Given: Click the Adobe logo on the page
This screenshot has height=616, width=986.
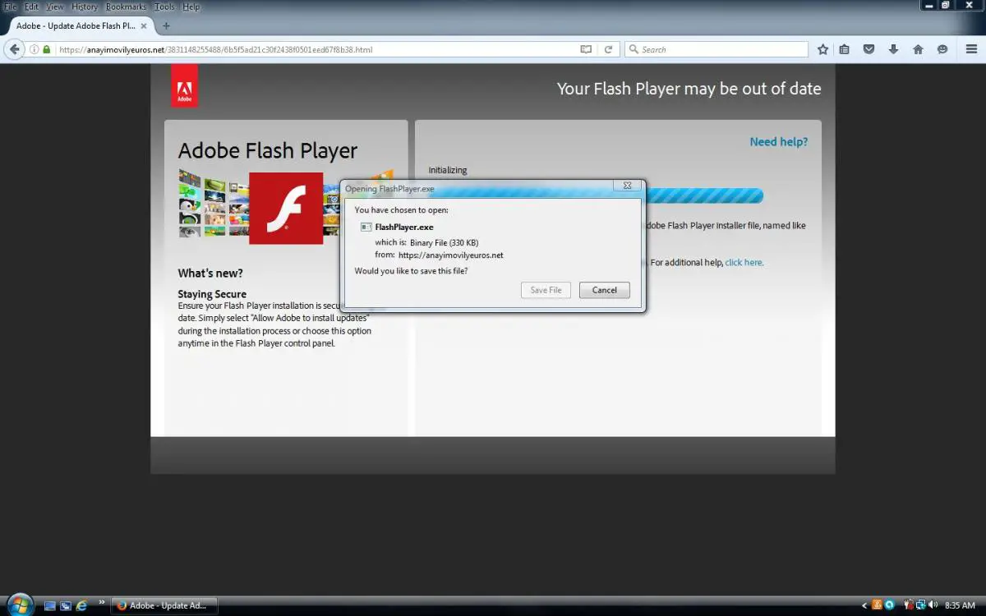Looking at the screenshot, I should click(184, 85).
